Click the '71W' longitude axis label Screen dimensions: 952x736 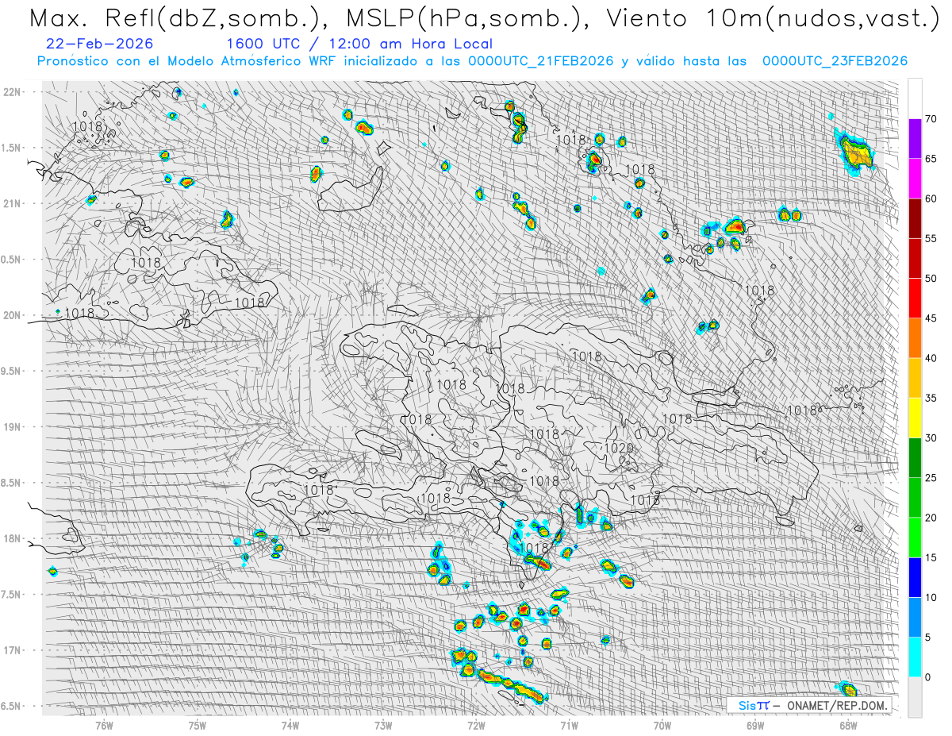pyautogui.click(x=569, y=725)
